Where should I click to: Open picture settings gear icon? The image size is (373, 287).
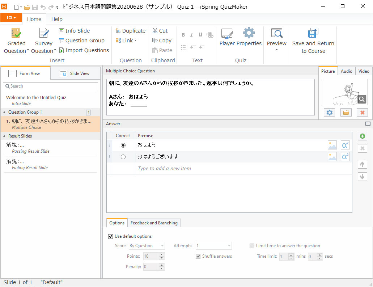[x=330, y=113]
